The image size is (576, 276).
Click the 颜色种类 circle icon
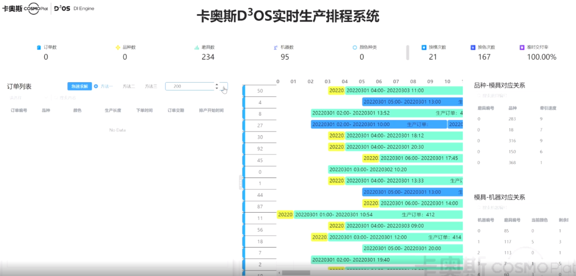(x=355, y=47)
